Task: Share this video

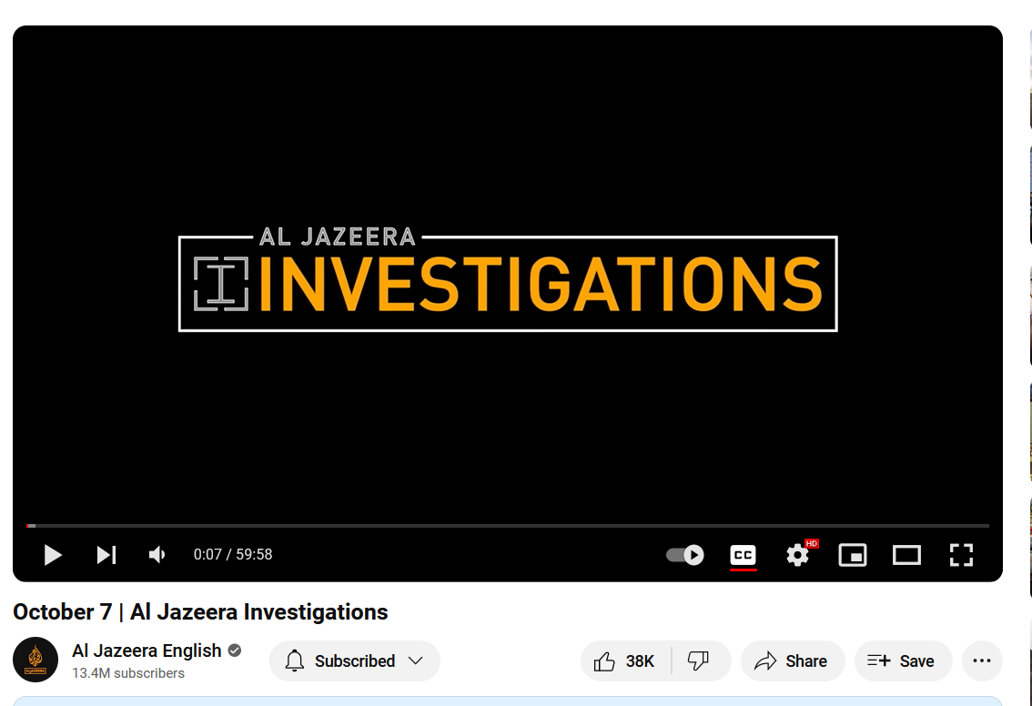Action: coord(793,661)
